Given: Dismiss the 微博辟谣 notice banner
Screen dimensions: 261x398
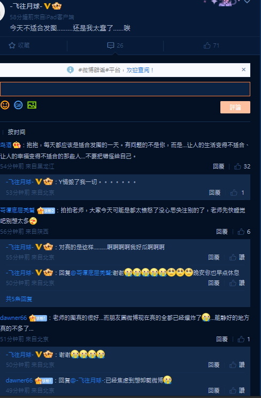Looking at the screenshot, I should click(x=243, y=70).
